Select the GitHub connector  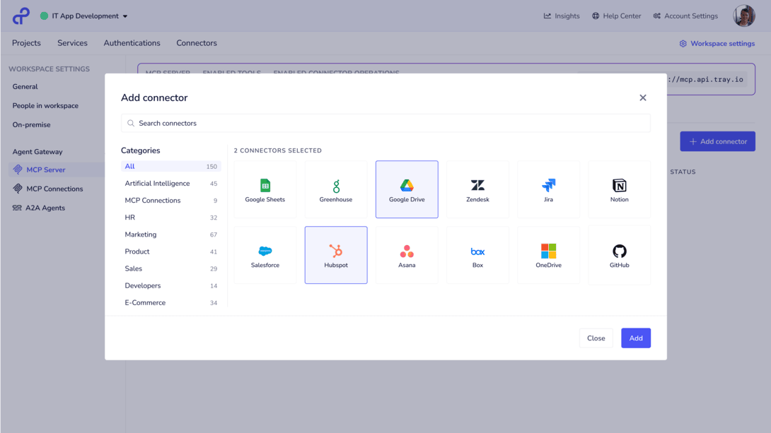(619, 255)
